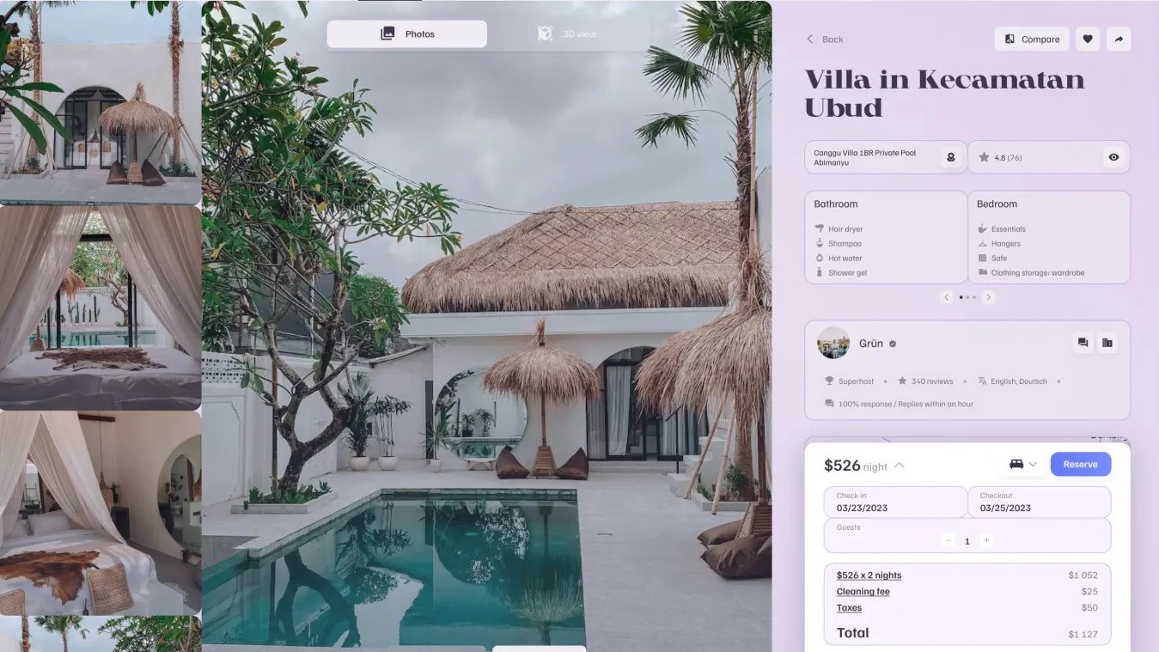This screenshot has width=1159, height=652.
Task: Open the map location pin icon
Action: [950, 157]
